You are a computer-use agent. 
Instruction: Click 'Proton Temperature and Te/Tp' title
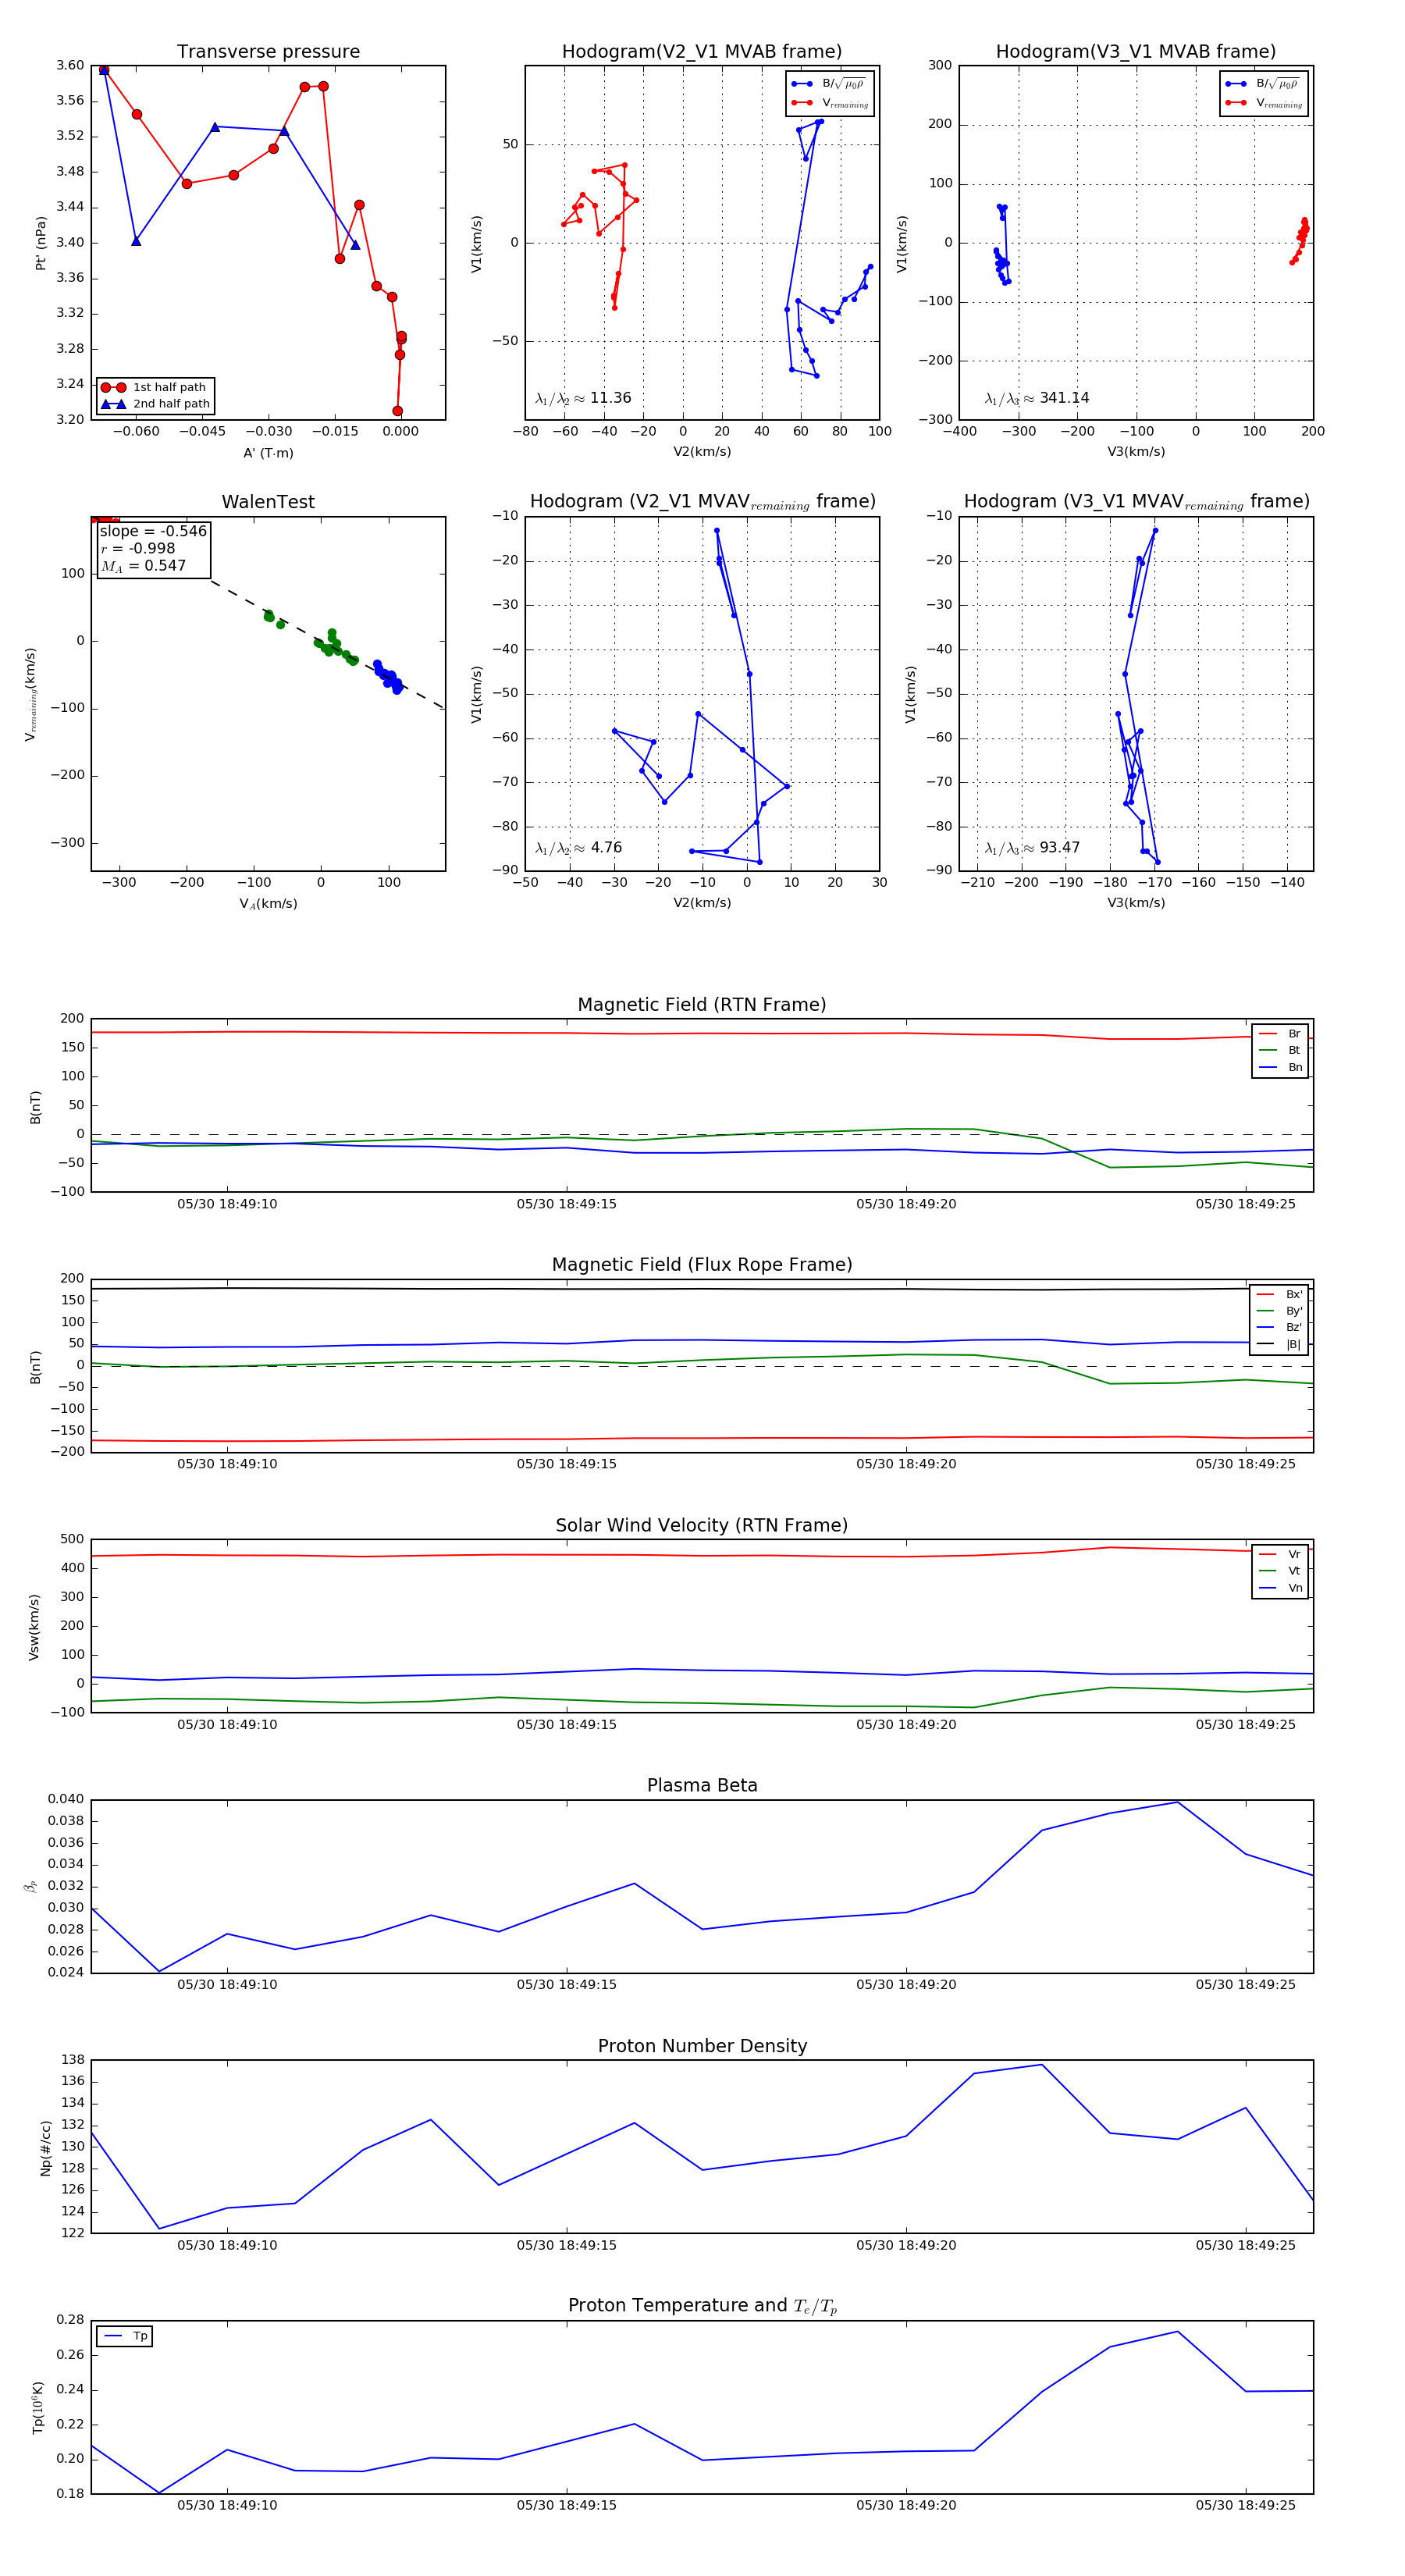point(702,2306)
